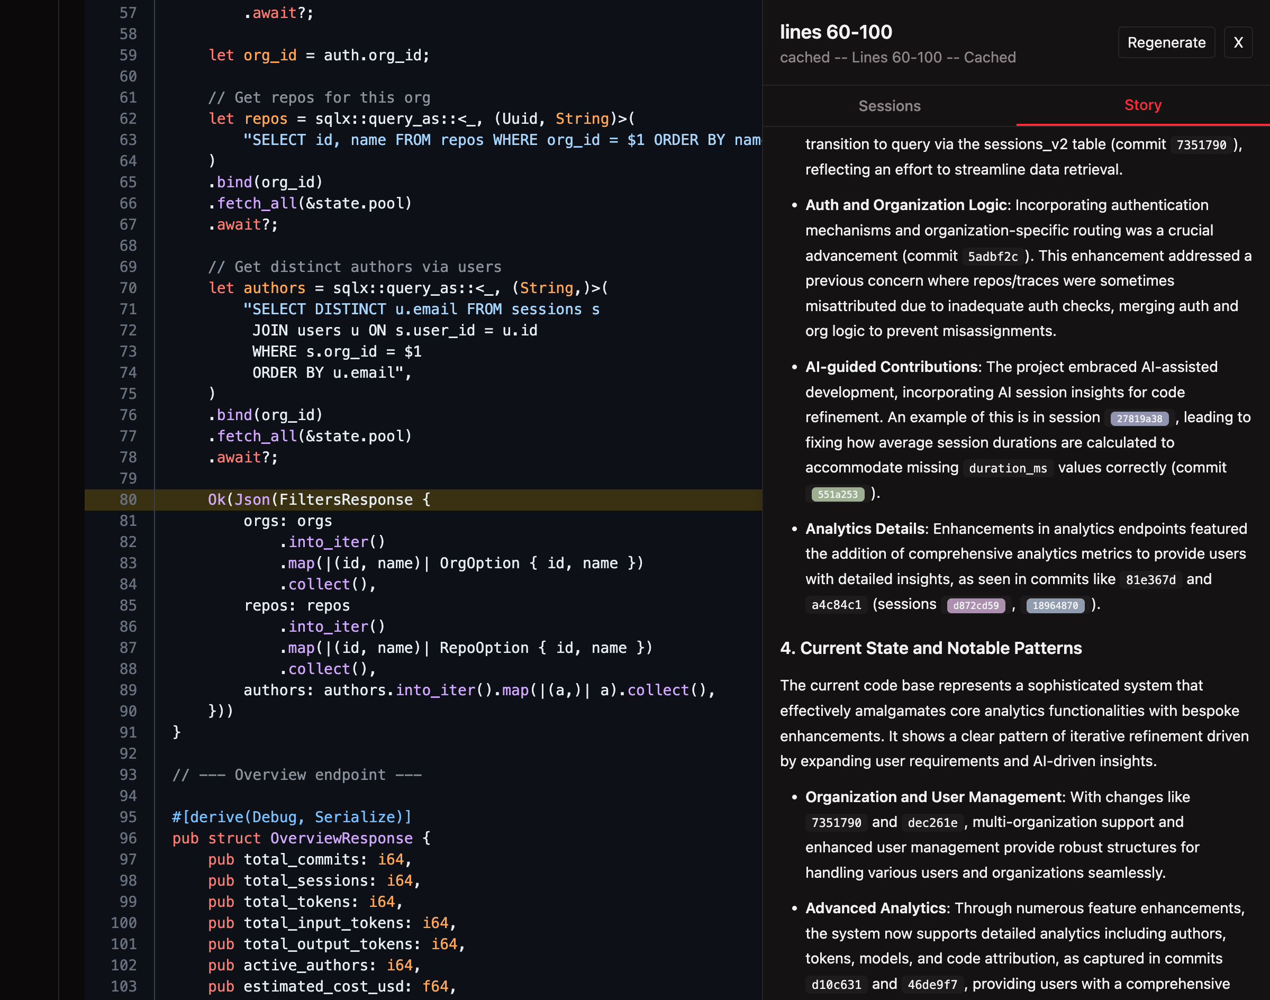Click commit hash a4c84c1
Image resolution: width=1270 pixels, height=1000 pixels.
click(836, 605)
